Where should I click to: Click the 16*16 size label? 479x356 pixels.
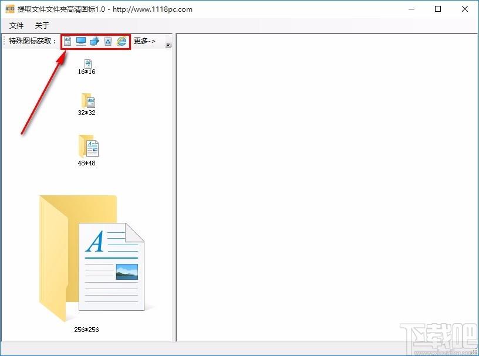(x=86, y=72)
